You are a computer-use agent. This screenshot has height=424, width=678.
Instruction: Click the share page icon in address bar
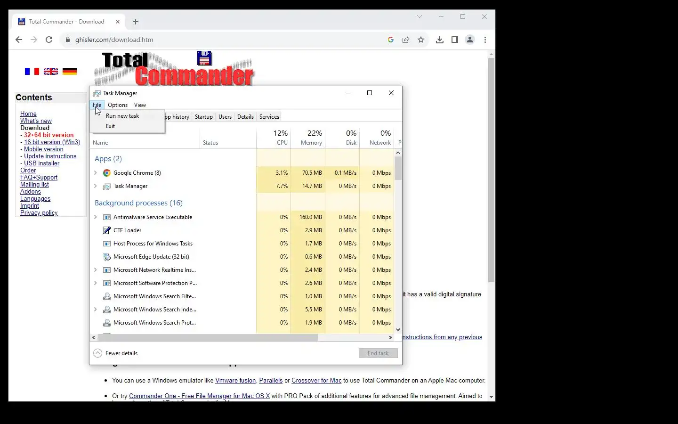406,40
